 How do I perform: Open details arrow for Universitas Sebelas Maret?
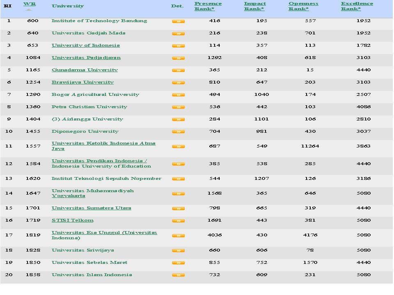(x=178, y=263)
